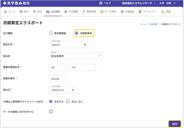Click the 算定年月 date field 2026/07
Viewport: 184px width, 128px height.
[69, 45]
